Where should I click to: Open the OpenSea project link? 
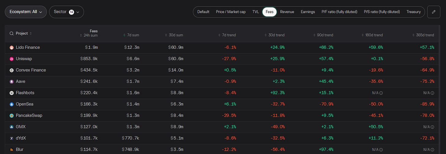point(25,104)
